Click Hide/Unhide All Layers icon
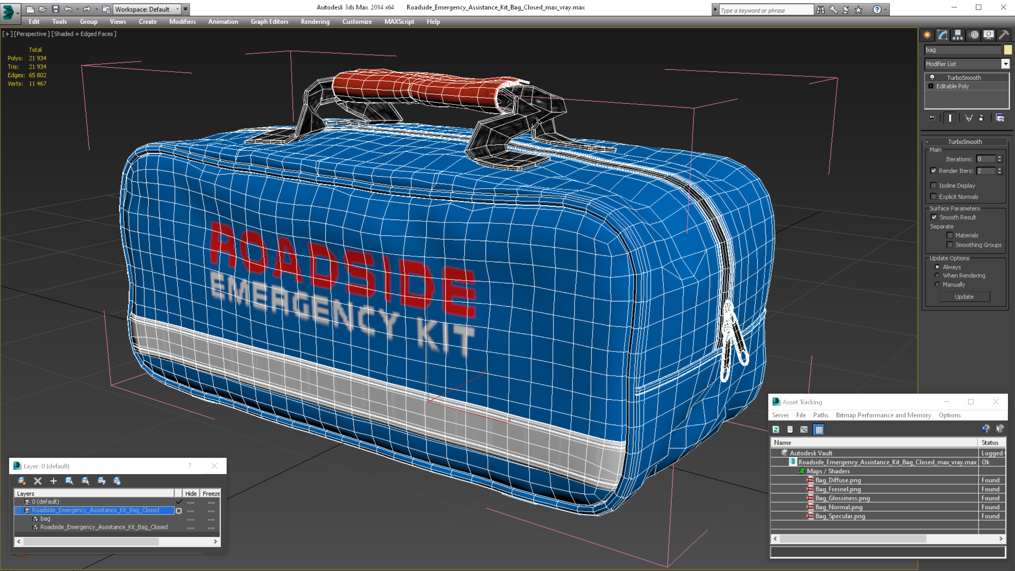Image resolution: width=1015 pixels, height=571 pixels. 101,481
